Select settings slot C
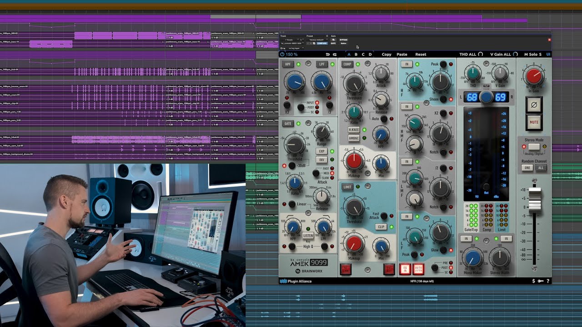This screenshot has height=327, width=582. pos(363,54)
